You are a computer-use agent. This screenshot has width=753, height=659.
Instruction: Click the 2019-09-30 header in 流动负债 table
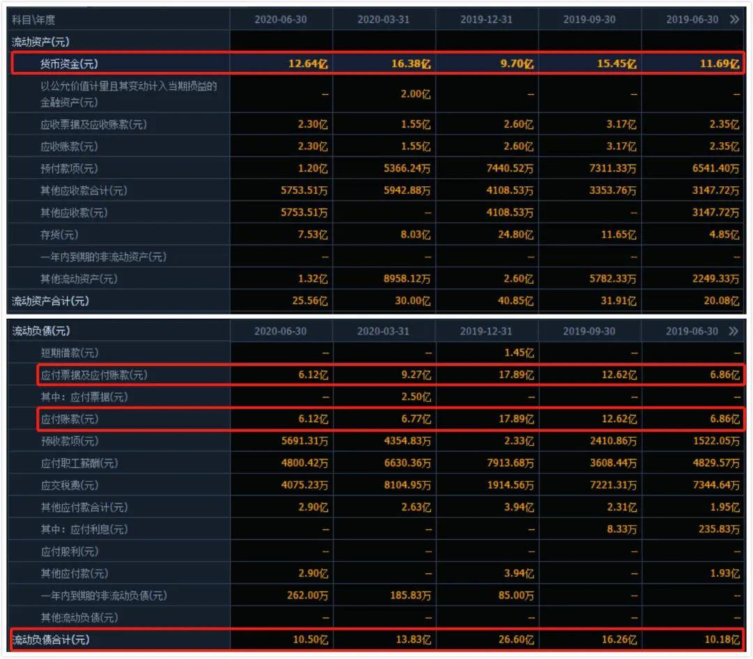click(x=589, y=331)
